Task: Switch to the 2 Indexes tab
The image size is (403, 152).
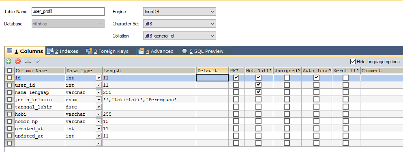Action: pyautogui.click(x=63, y=51)
